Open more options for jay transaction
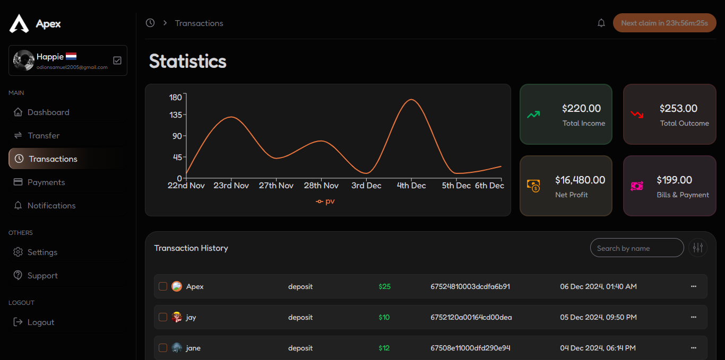This screenshot has height=360, width=725. (x=693, y=317)
